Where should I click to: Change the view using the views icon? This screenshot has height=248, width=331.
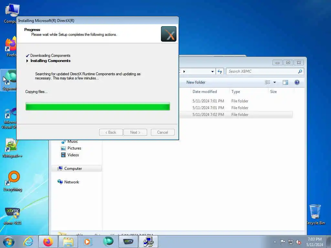point(267,82)
